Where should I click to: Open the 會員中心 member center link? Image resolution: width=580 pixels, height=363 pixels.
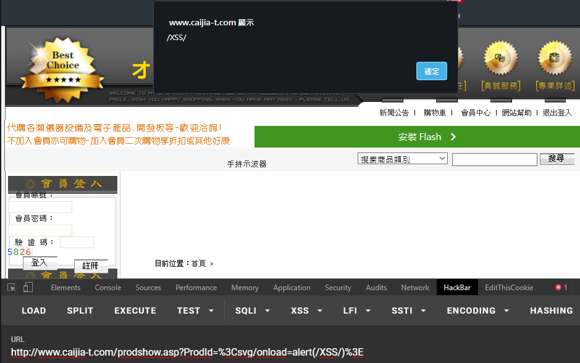click(476, 113)
